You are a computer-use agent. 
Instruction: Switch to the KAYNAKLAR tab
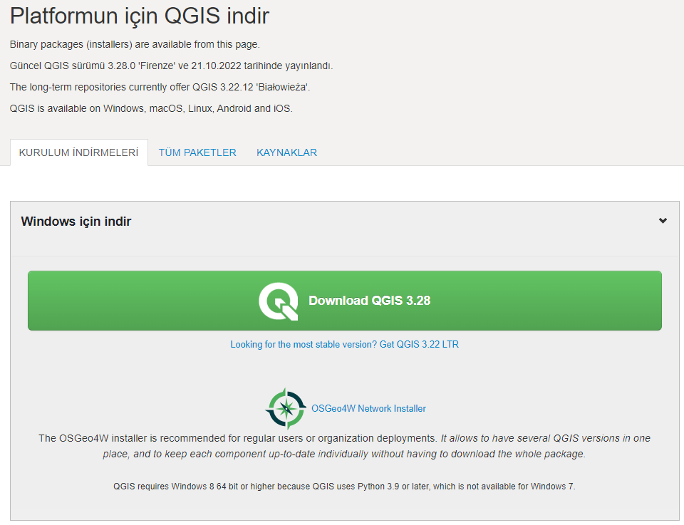[x=286, y=152]
